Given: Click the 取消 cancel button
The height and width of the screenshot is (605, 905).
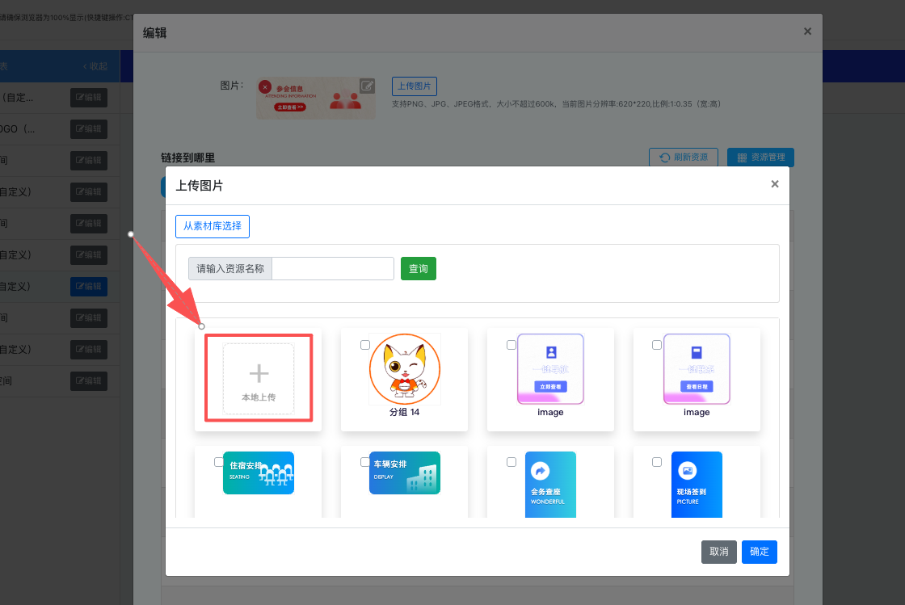Looking at the screenshot, I should 718,552.
